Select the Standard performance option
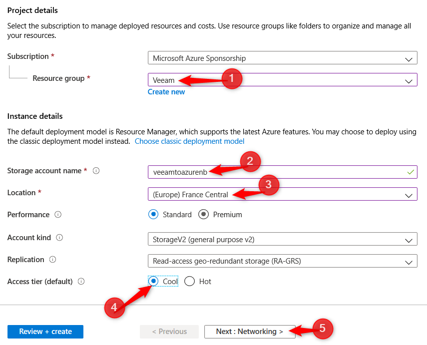 tap(153, 215)
